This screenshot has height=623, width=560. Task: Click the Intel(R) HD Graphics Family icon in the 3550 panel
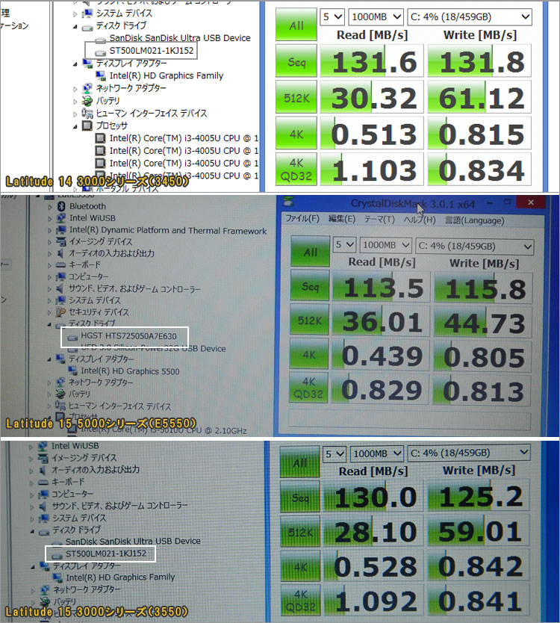click(x=57, y=577)
